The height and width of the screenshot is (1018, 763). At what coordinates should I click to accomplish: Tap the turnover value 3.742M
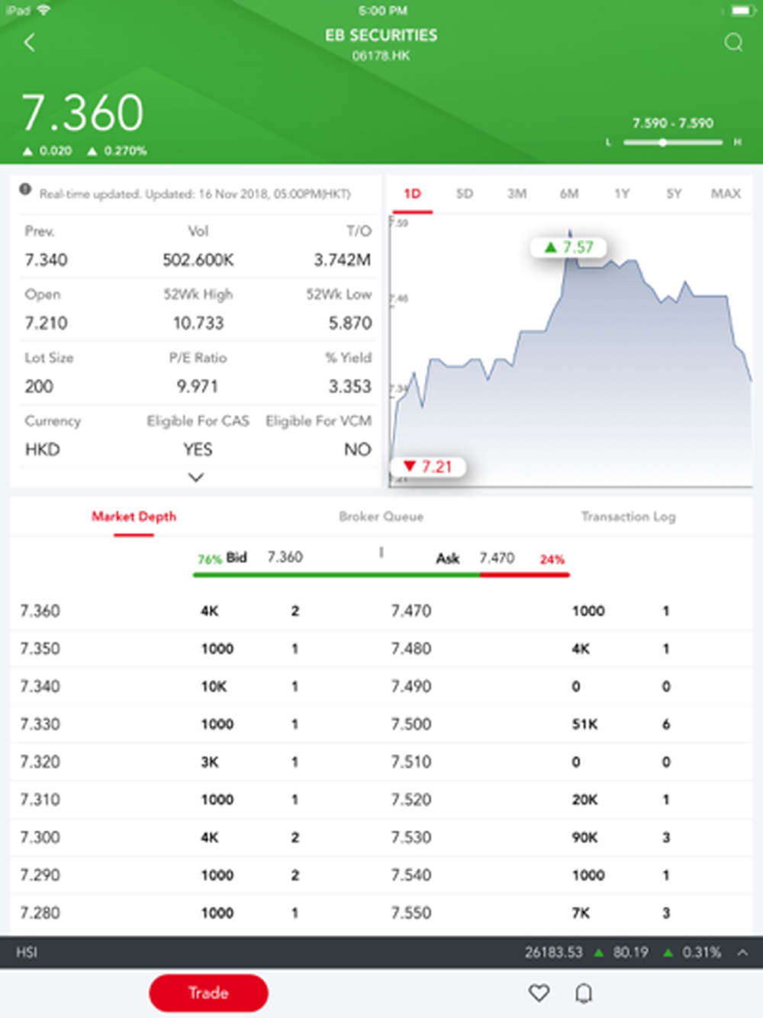pos(343,260)
